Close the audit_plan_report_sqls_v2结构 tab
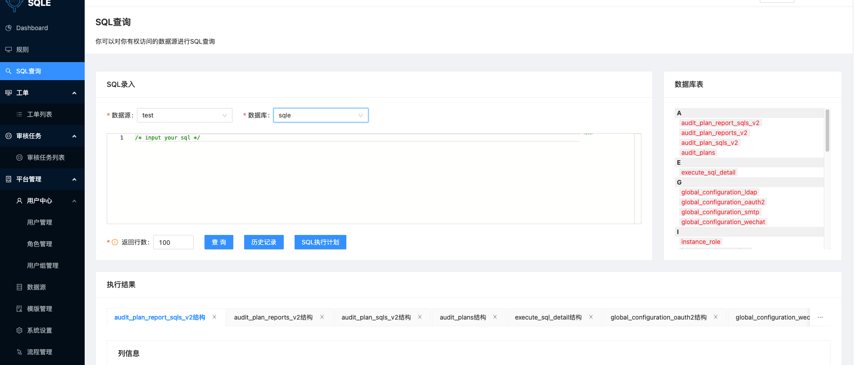 pyautogui.click(x=214, y=317)
